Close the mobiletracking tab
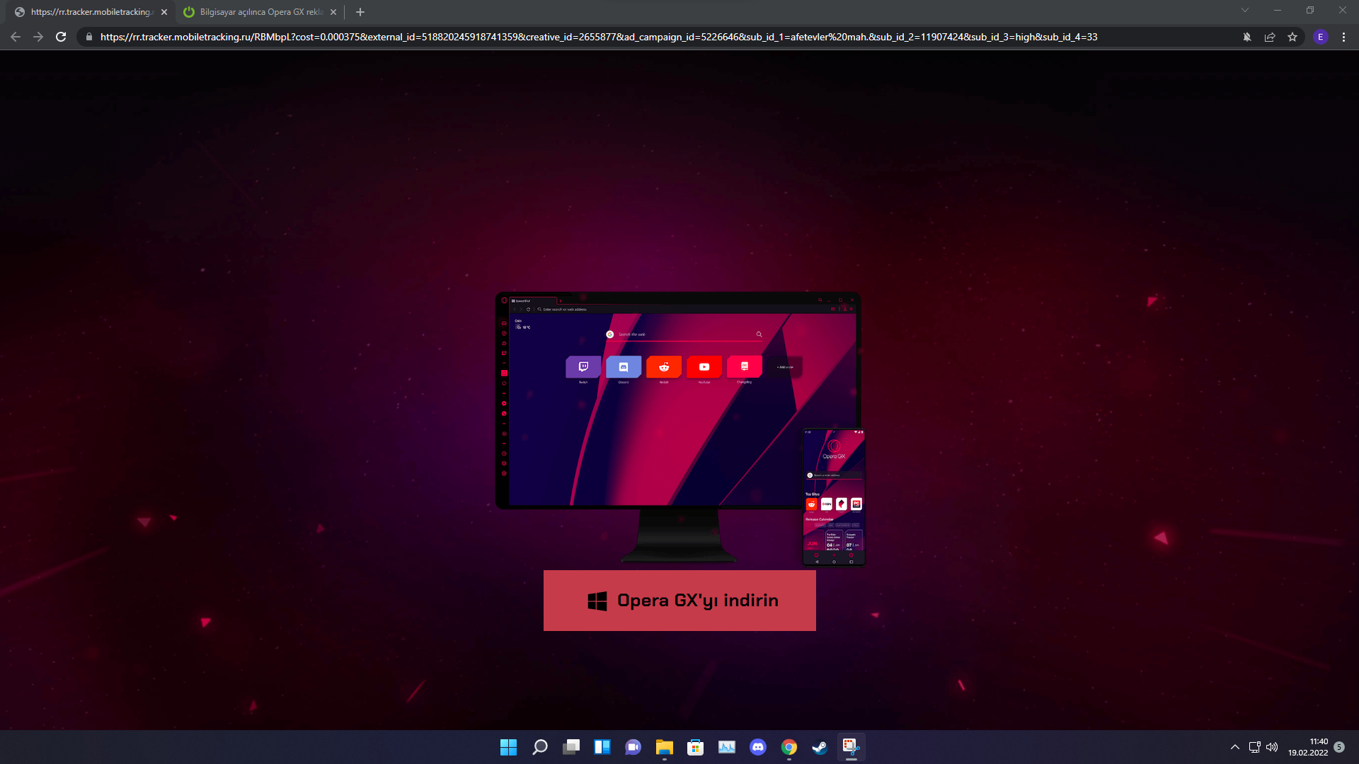The image size is (1359, 764). click(164, 12)
